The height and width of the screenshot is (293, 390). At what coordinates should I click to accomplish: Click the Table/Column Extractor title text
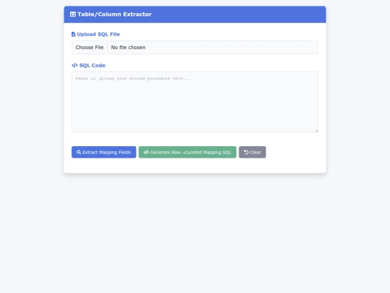[x=114, y=14]
